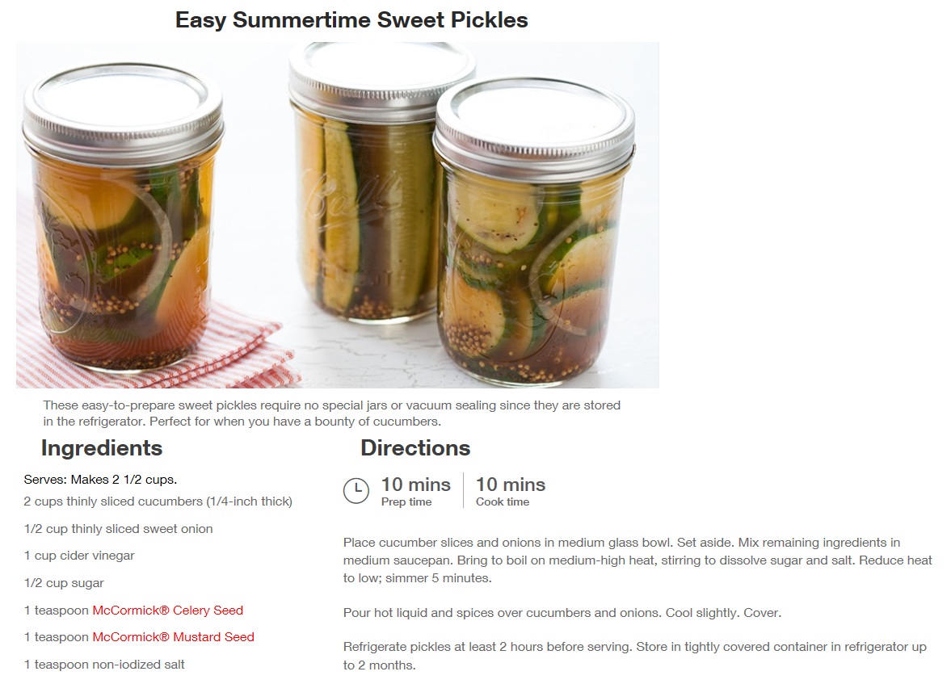
Task: Click the clock icon beside prep time
Action: click(356, 490)
